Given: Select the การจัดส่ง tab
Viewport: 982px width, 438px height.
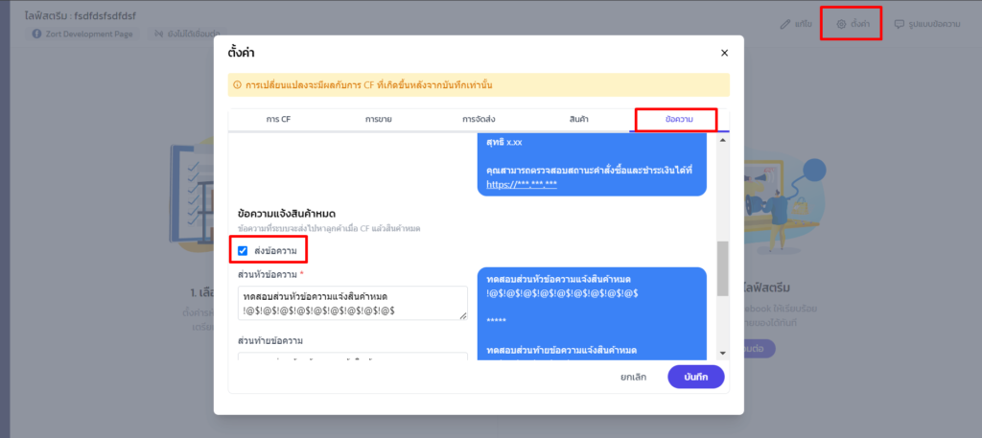Looking at the screenshot, I should coord(479,119).
